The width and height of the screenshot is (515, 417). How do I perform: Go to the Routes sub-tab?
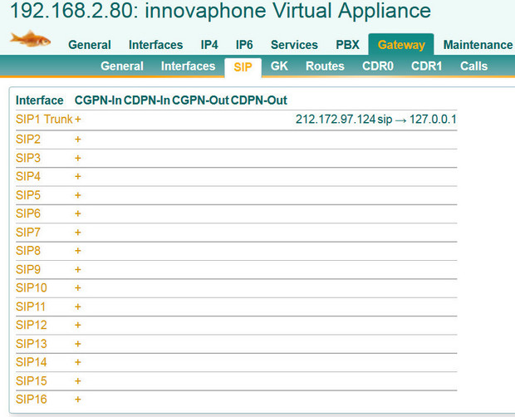[325, 66]
